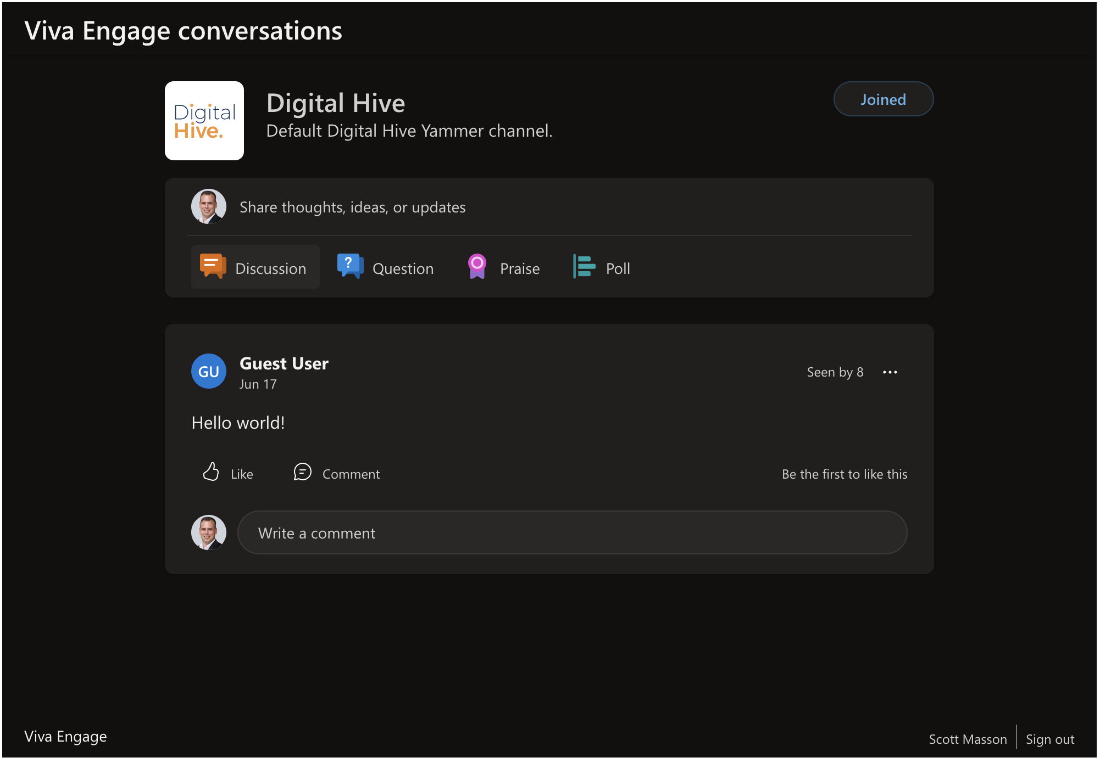
Task: Click the Viva Engage conversations heading
Action: 183,31
